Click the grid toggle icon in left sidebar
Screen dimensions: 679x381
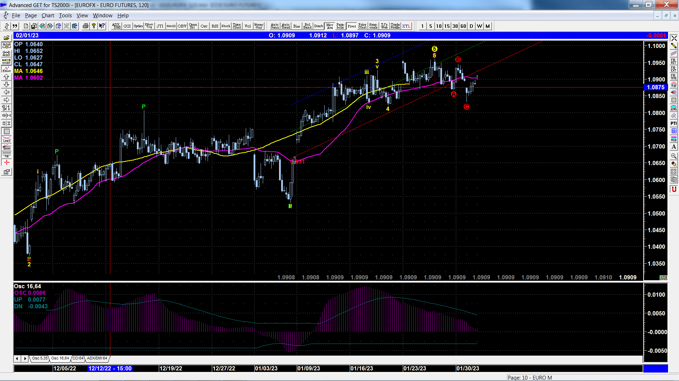click(6, 131)
